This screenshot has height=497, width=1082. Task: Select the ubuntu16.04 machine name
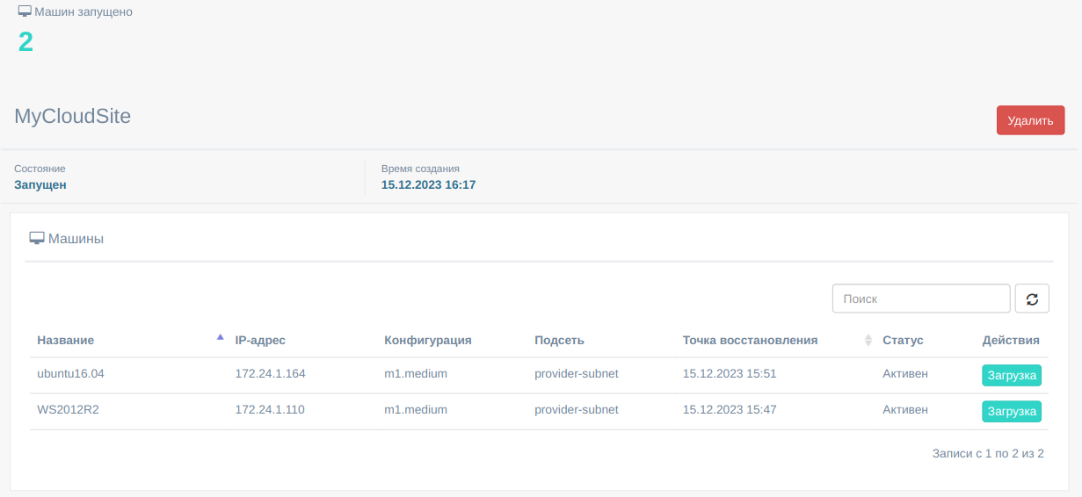coord(70,373)
